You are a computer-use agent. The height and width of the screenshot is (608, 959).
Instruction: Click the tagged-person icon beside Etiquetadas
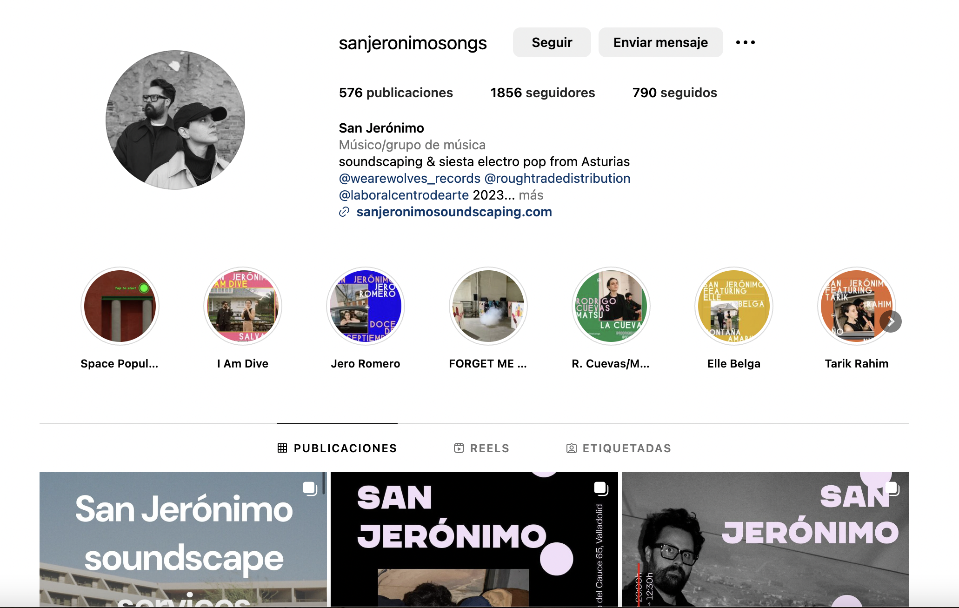[572, 448]
